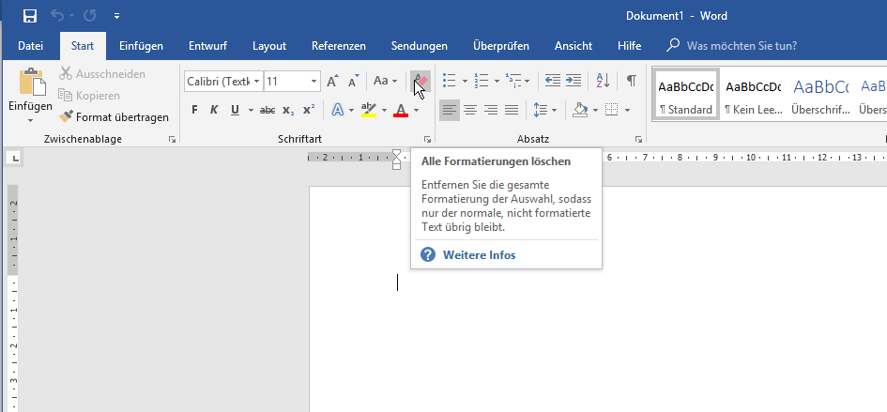Open the Layout tab
Viewport: 887px width, 412px height.
pyautogui.click(x=269, y=46)
